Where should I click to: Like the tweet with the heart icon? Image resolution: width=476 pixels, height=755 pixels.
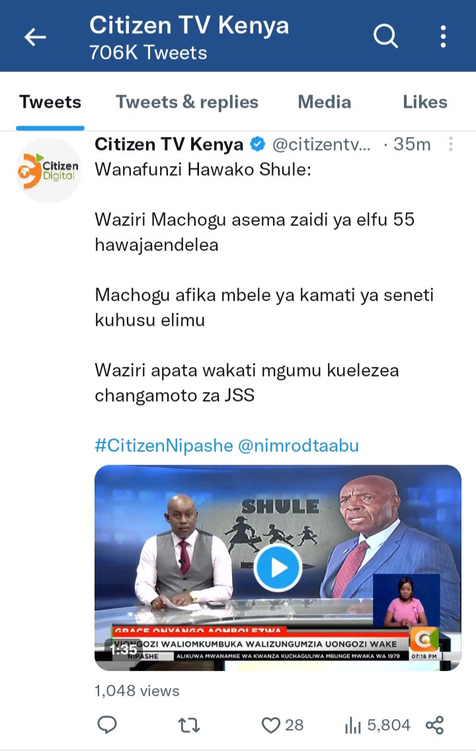coord(271,725)
